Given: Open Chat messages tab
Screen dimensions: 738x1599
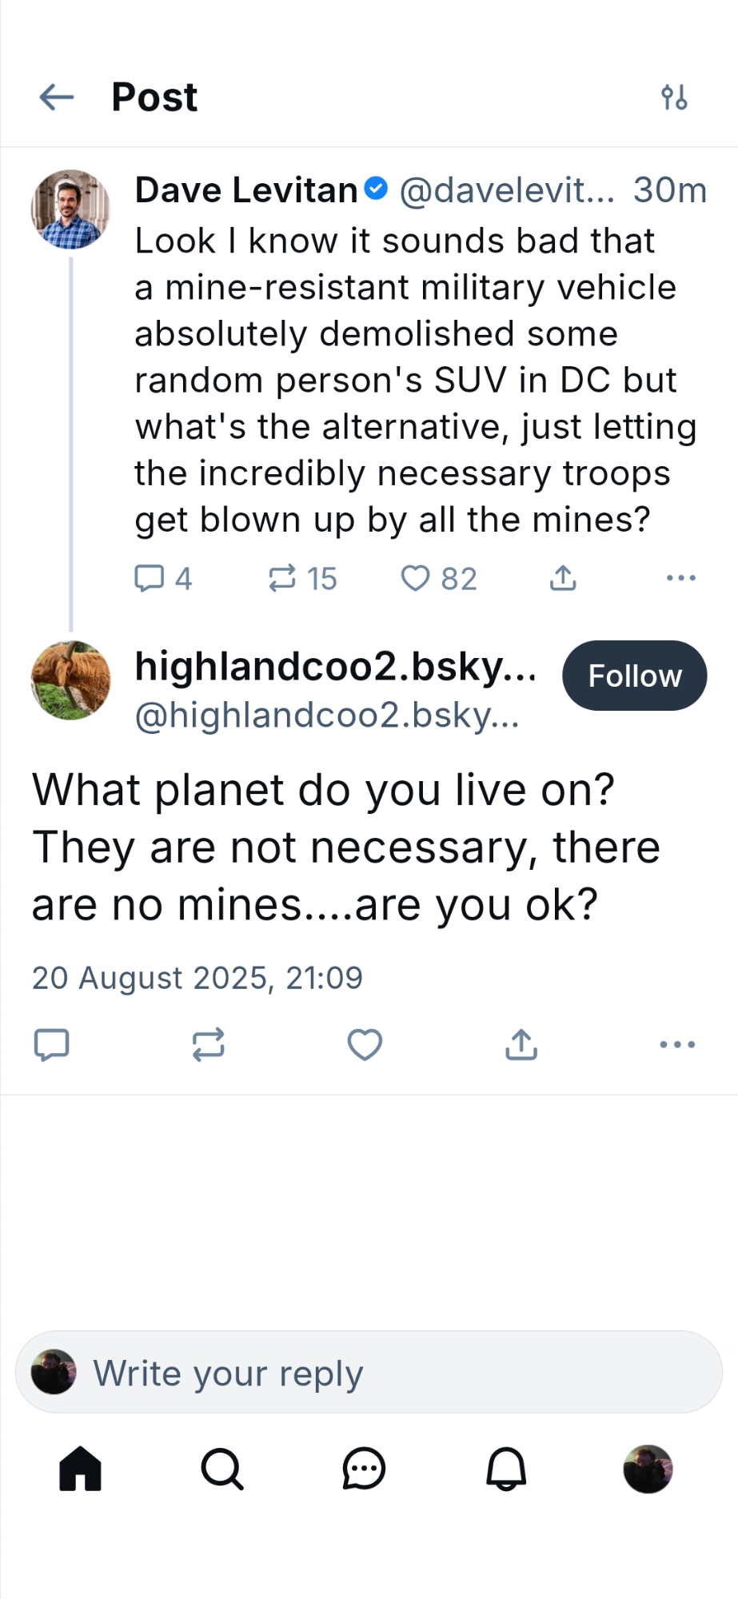Looking at the screenshot, I should pyautogui.click(x=364, y=1469).
